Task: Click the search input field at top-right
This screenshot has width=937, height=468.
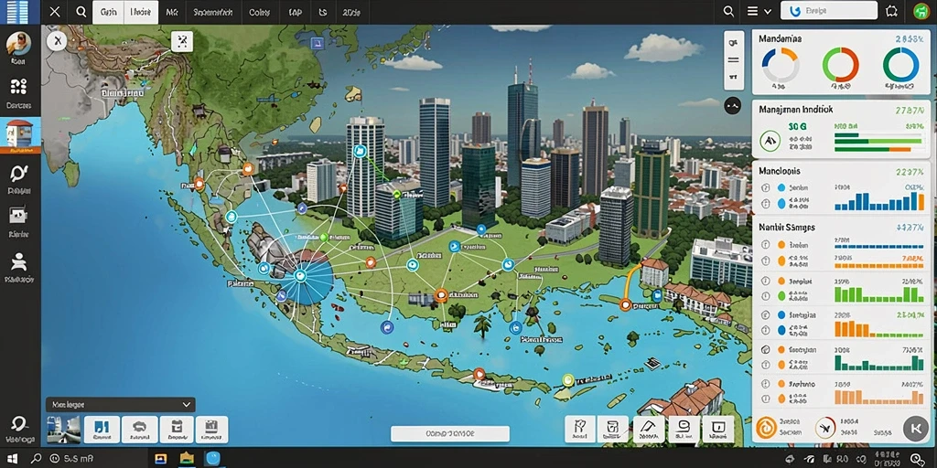Action: click(829, 11)
